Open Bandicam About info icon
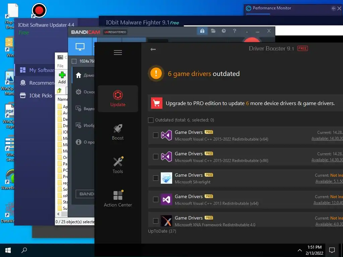 [78, 142]
